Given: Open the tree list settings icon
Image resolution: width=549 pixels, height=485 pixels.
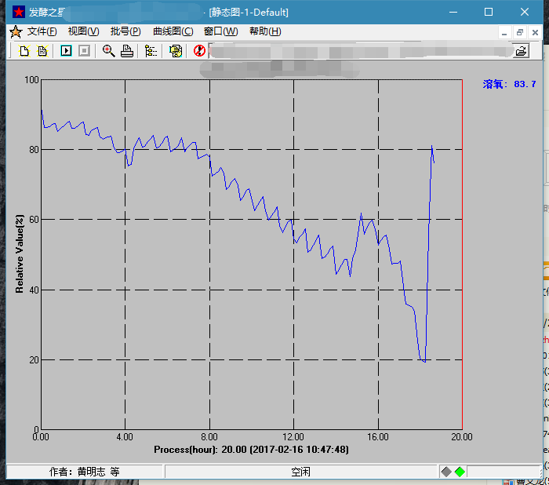Looking at the screenshot, I should pos(151,51).
